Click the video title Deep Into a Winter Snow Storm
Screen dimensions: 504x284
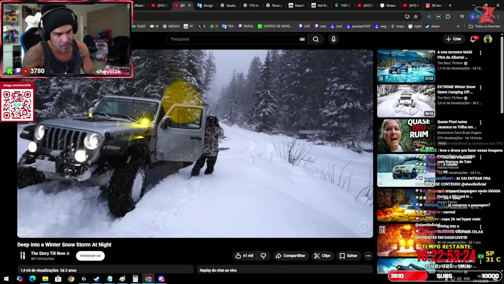(64, 245)
